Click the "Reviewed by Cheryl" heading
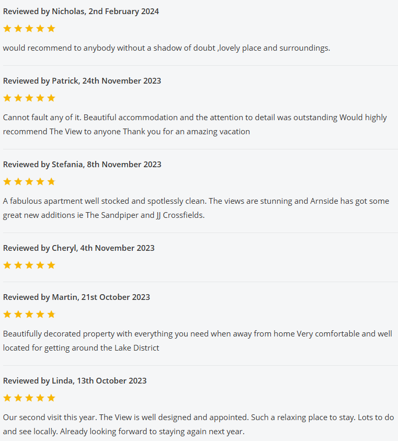The height and width of the screenshot is (441, 398). point(79,248)
